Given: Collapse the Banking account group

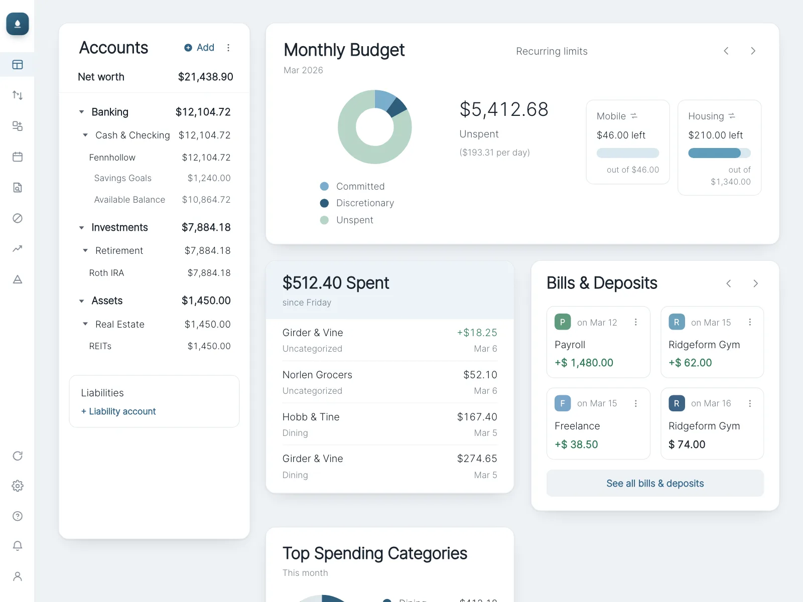Looking at the screenshot, I should (x=81, y=112).
